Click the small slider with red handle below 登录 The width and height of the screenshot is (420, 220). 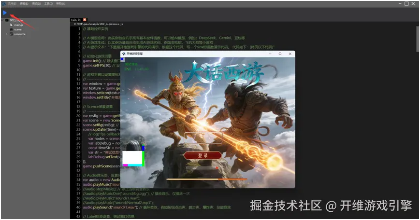(202, 168)
